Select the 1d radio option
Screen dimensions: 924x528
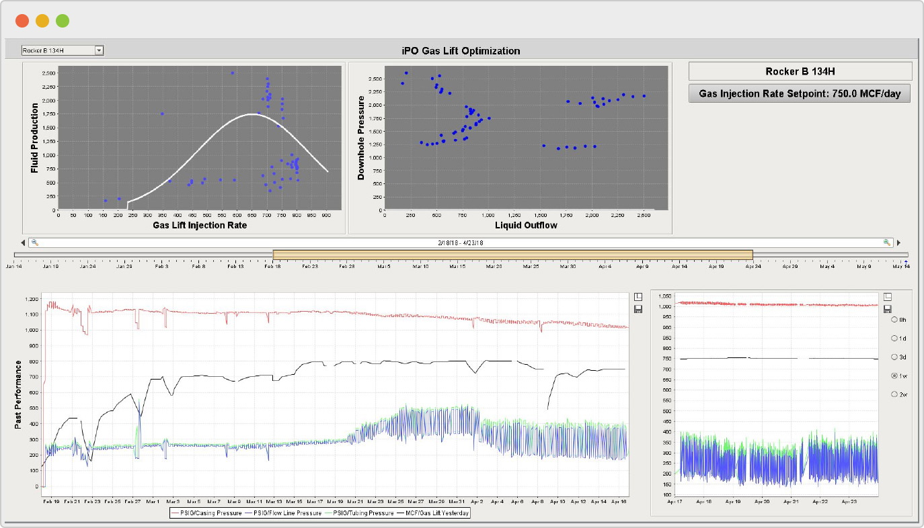(895, 338)
